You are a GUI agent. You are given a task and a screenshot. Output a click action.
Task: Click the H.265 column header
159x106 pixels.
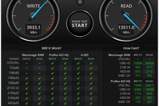click(85, 55)
